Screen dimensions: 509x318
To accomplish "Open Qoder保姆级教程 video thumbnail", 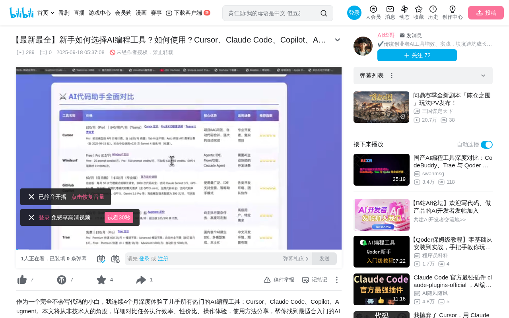I will (x=381, y=252).
